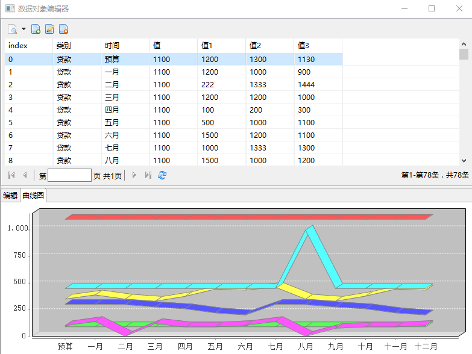Screen dimensions: 472x354
Task: Click the 预算 label on chart axis
Action: point(65,347)
